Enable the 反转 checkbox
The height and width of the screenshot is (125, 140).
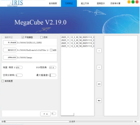(x=41, y=37)
